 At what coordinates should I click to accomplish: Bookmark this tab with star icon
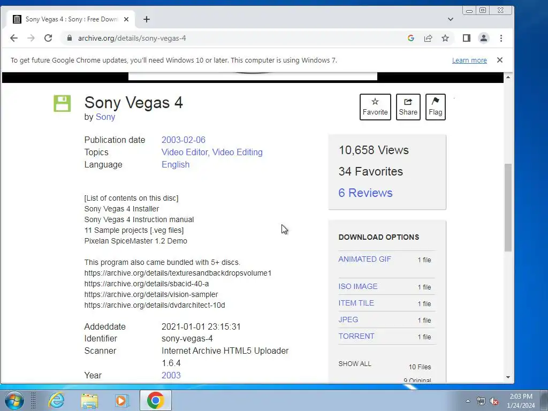[445, 38]
